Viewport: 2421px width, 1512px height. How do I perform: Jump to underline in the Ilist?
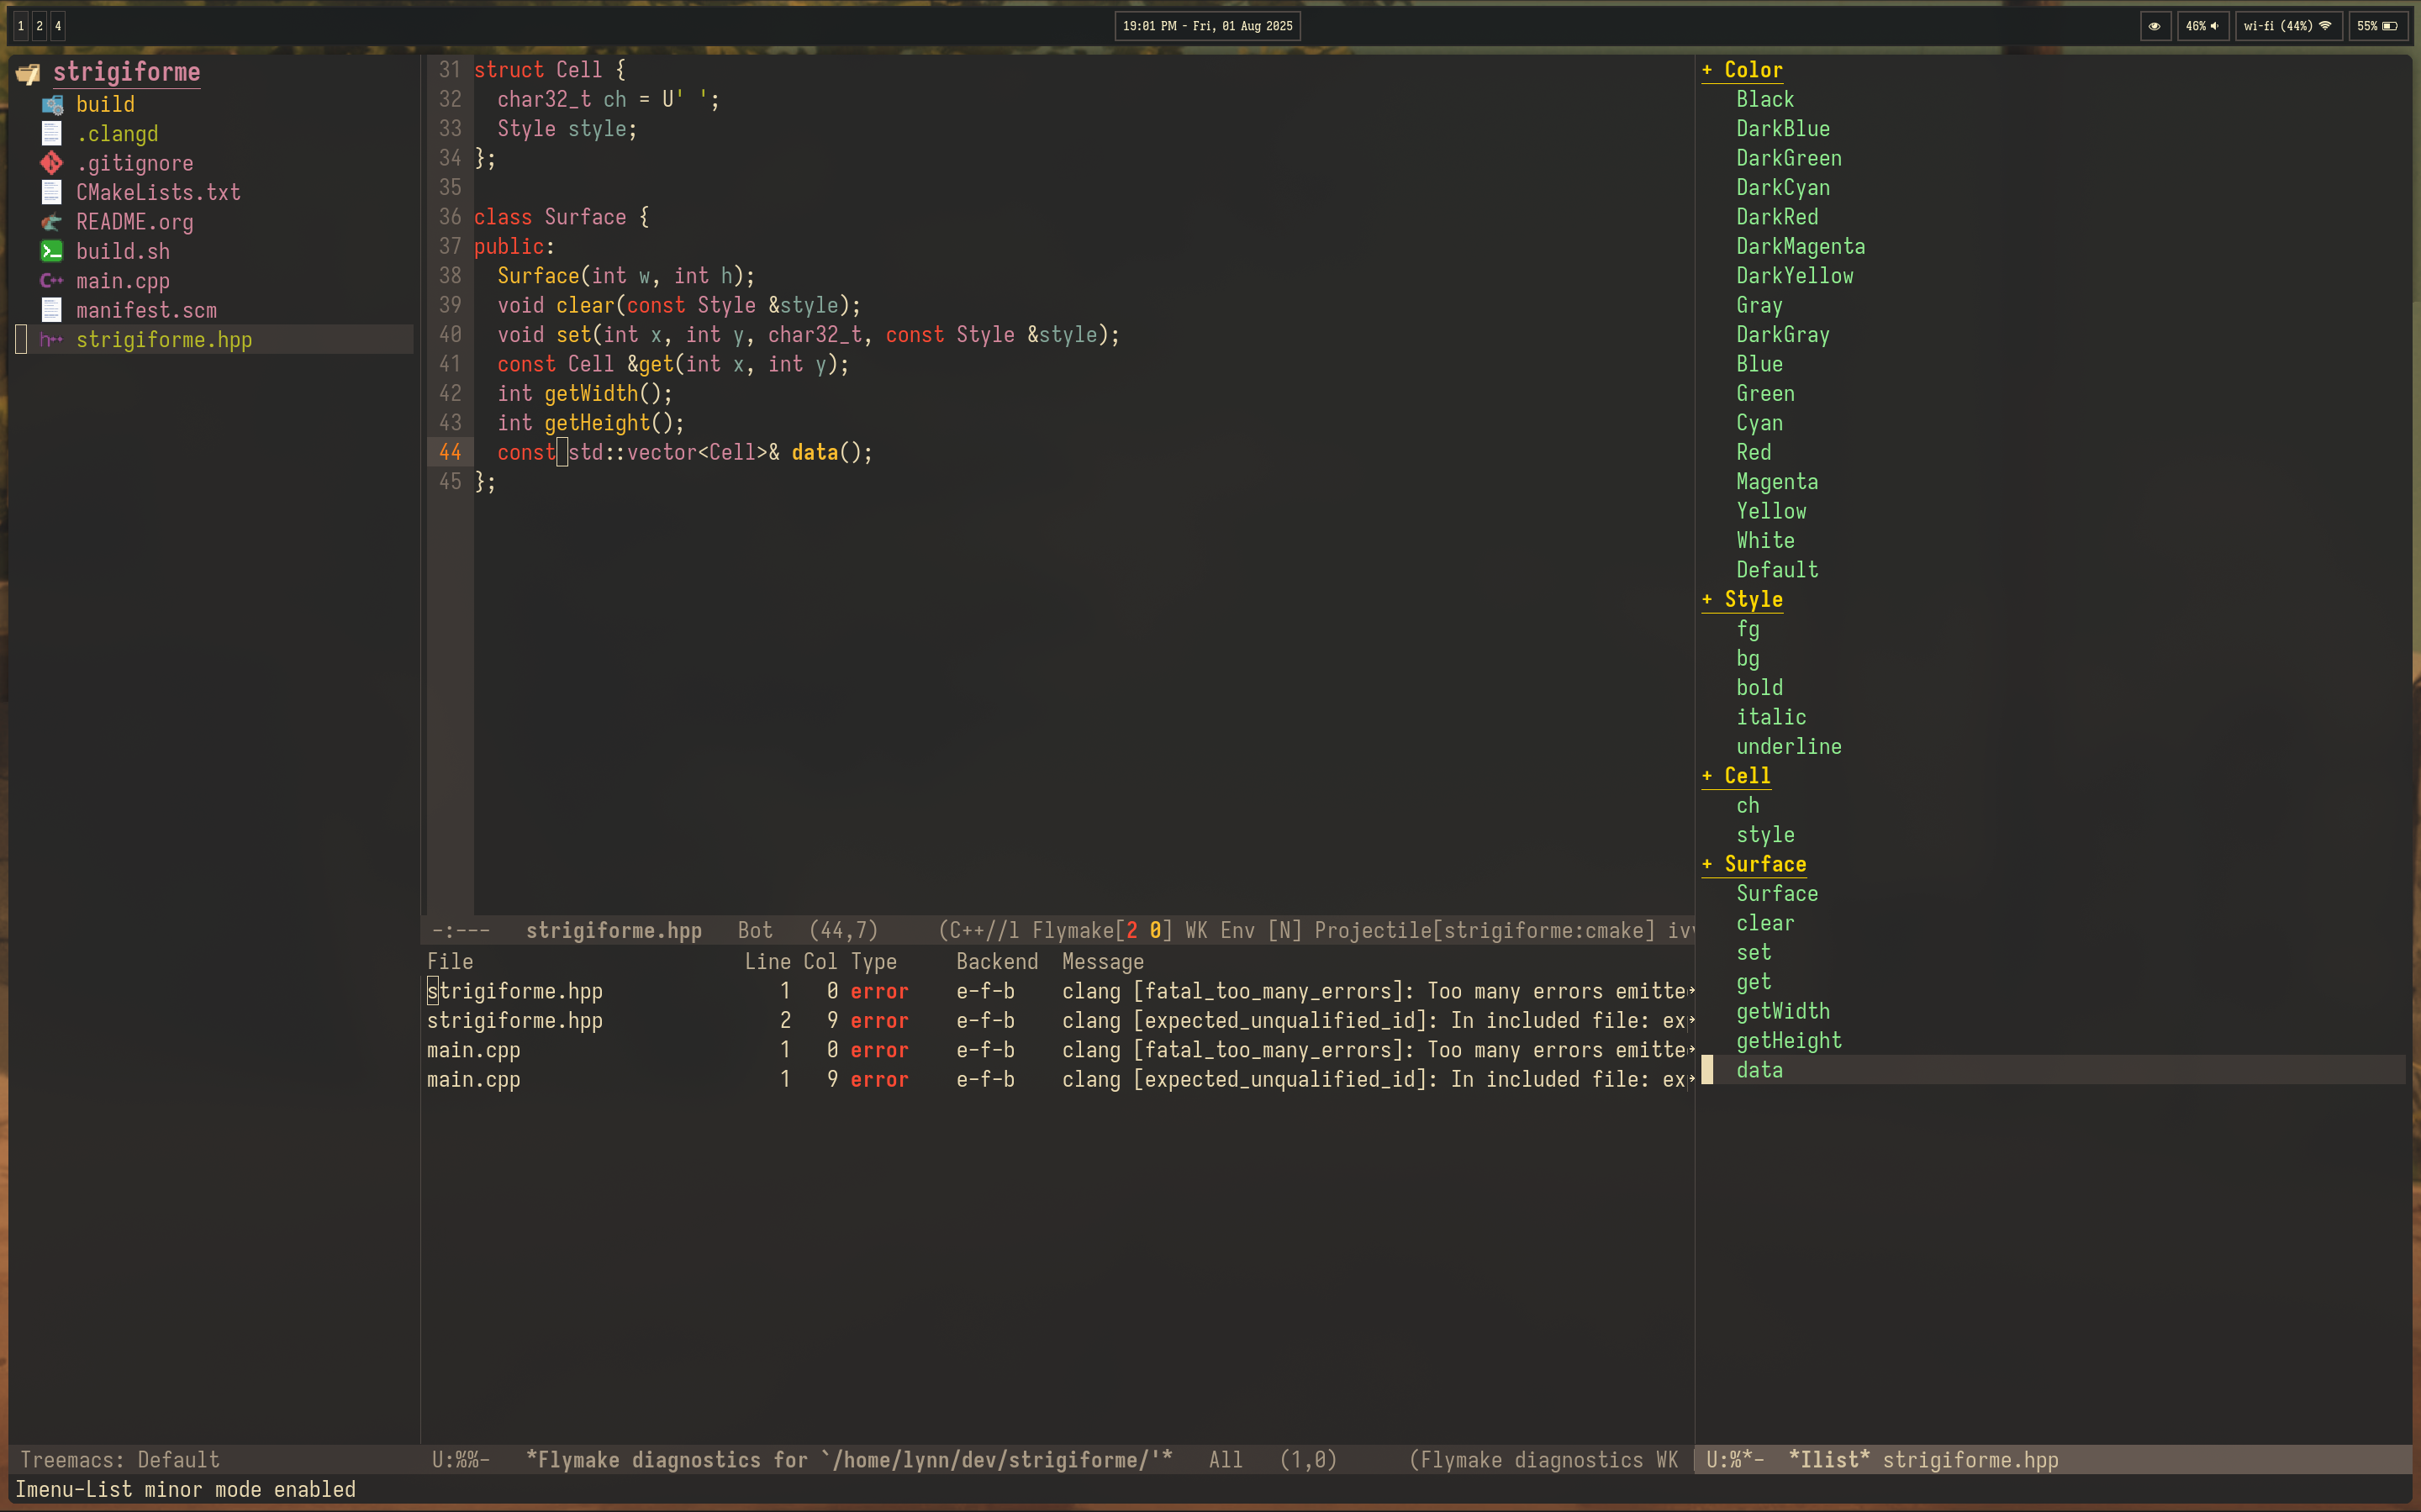pos(1789,746)
